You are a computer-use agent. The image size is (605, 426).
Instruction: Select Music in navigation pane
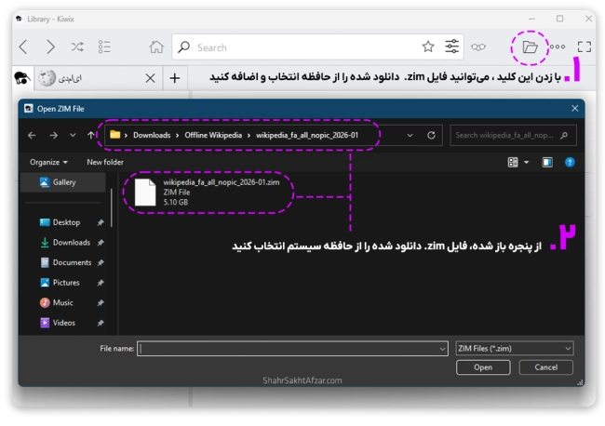[65, 302]
